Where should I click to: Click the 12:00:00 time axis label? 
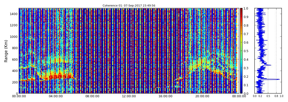129,96
